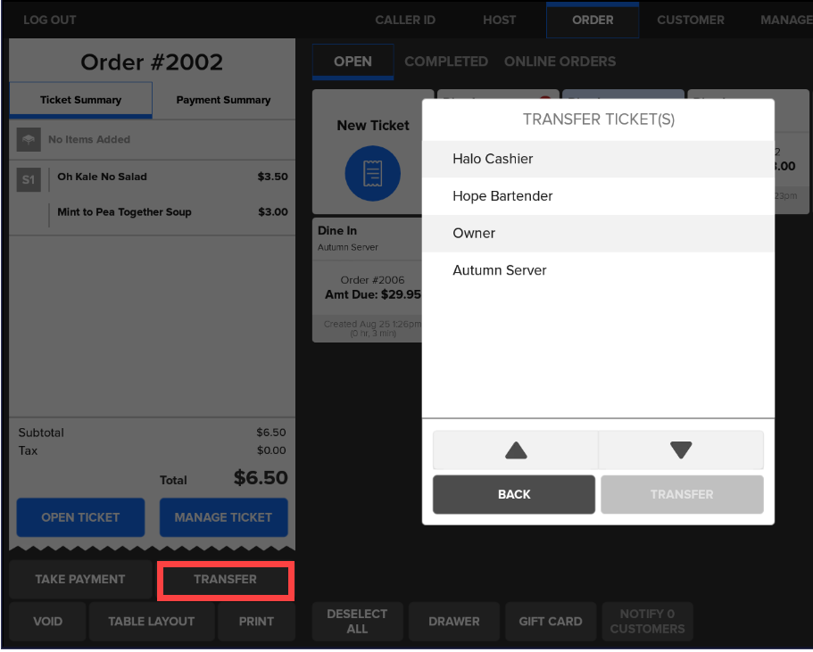Click the hat icon beside No Items Added
The width and height of the screenshot is (813, 652).
tap(29, 140)
